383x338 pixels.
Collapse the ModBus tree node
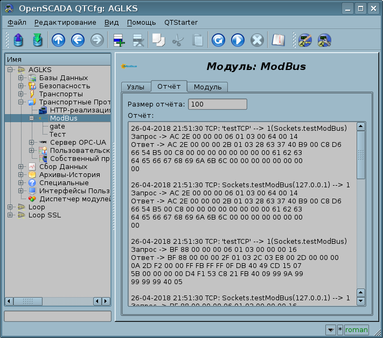[x=32, y=118]
